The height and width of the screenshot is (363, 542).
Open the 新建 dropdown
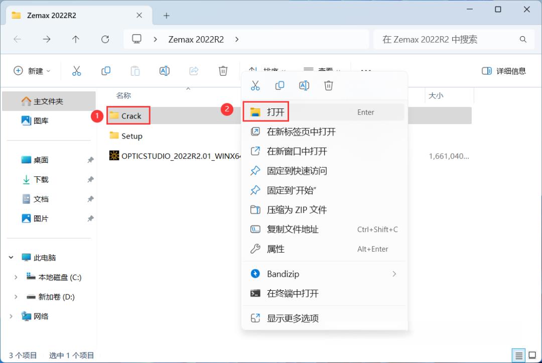tap(32, 71)
